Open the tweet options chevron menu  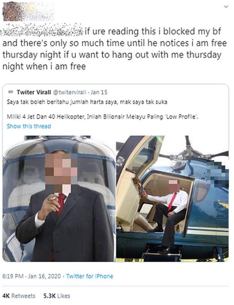coord(226,7)
